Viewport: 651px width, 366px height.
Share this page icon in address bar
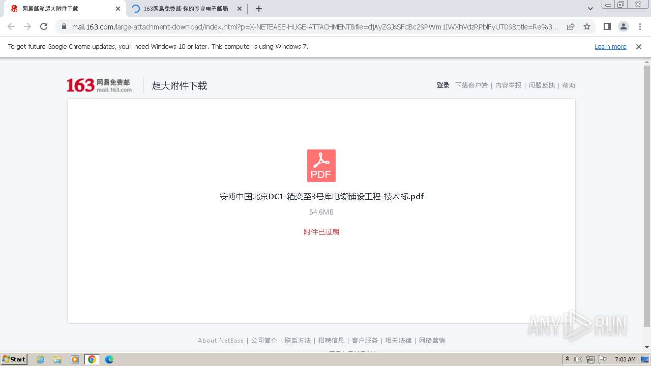(571, 26)
